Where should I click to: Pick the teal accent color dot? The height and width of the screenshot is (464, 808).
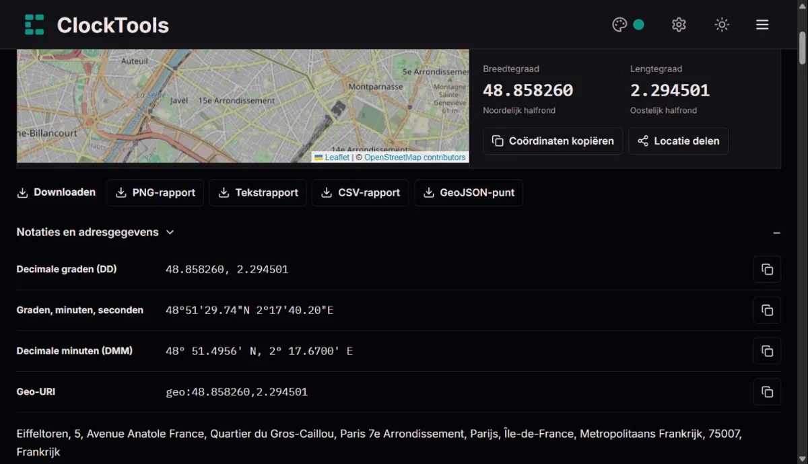638,25
